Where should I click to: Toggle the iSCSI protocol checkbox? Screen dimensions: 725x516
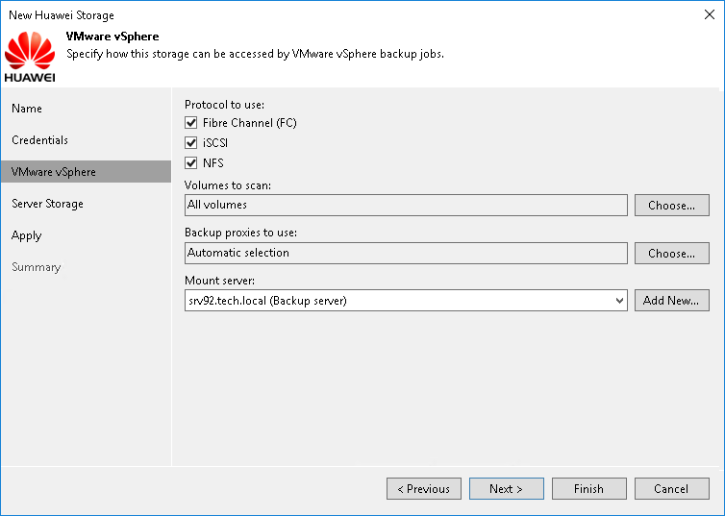click(x=191, y=143)
